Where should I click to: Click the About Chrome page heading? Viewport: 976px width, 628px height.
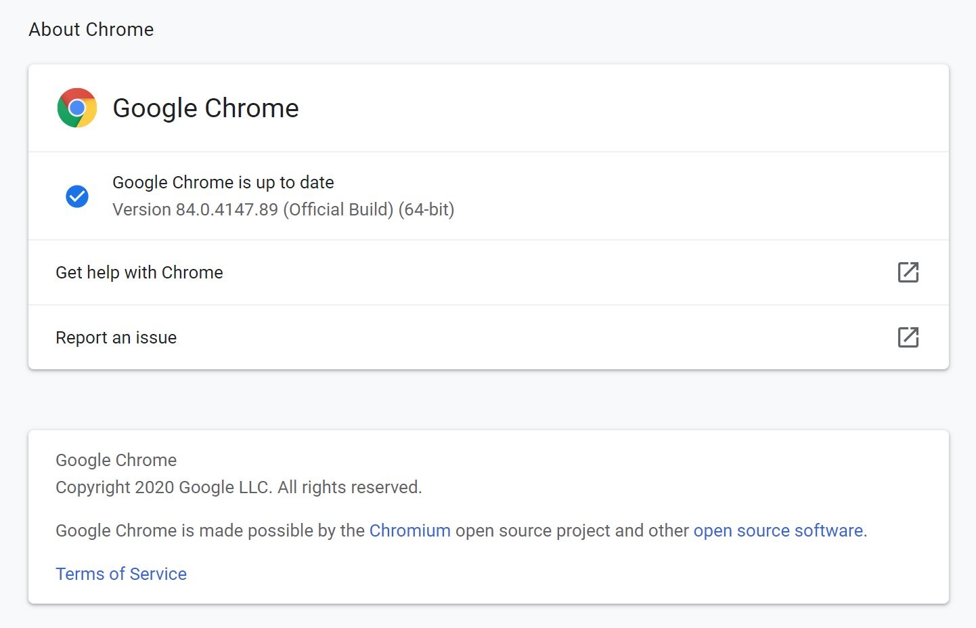point(91,29)
